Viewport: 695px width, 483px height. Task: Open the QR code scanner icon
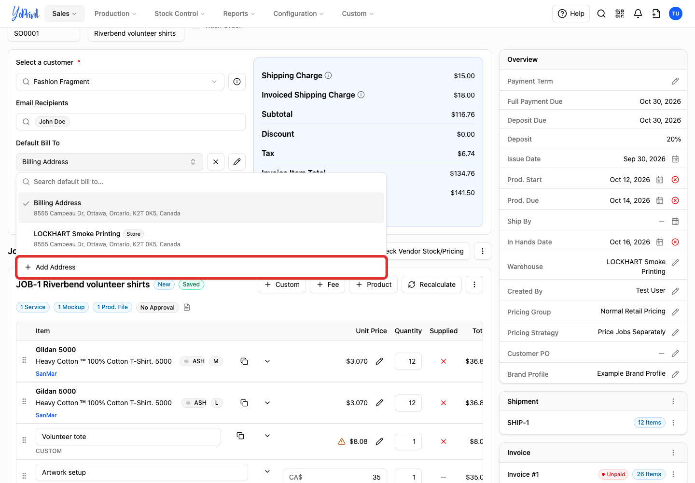point(620,14)
